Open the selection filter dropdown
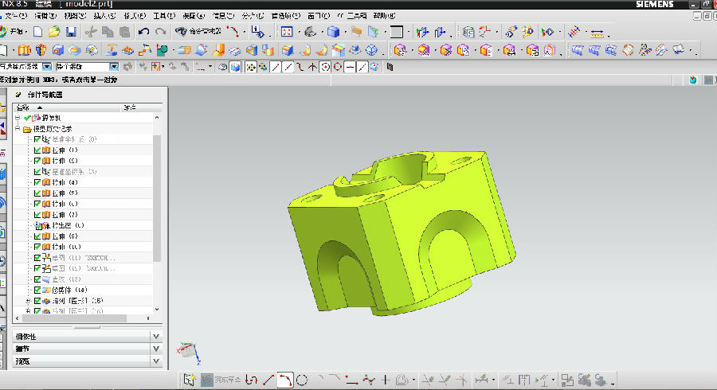717x390 pixels. coord(46,67)
